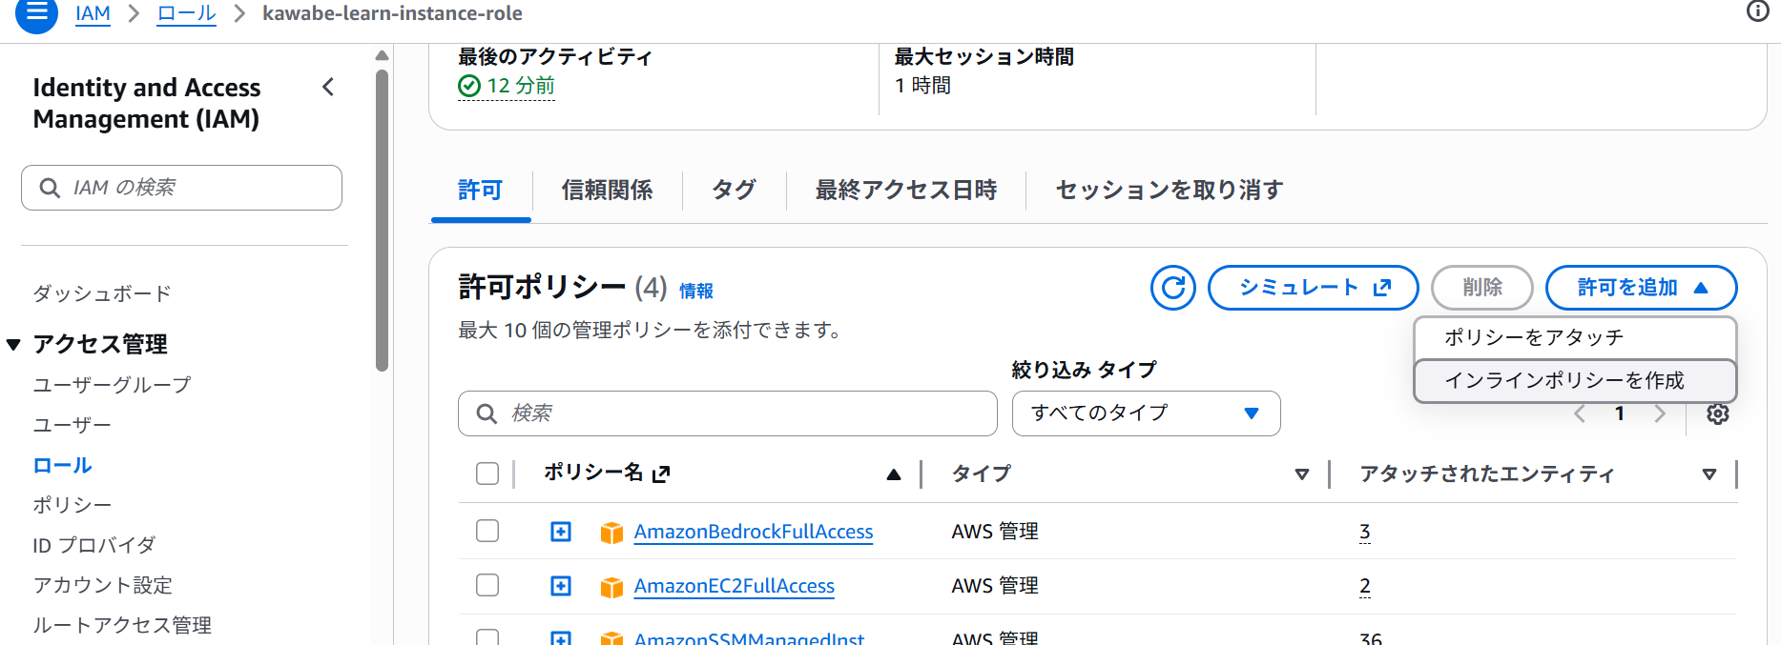Open the IAM breadcrumb link

pyautogui.click(x=93, y=13)
